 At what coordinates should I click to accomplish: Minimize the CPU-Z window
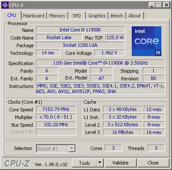(152, 5)
